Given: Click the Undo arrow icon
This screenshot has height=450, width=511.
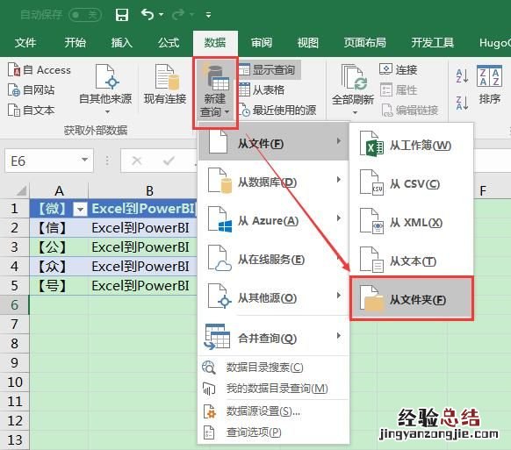Looking at the screenshot, I should coord(148,14).
